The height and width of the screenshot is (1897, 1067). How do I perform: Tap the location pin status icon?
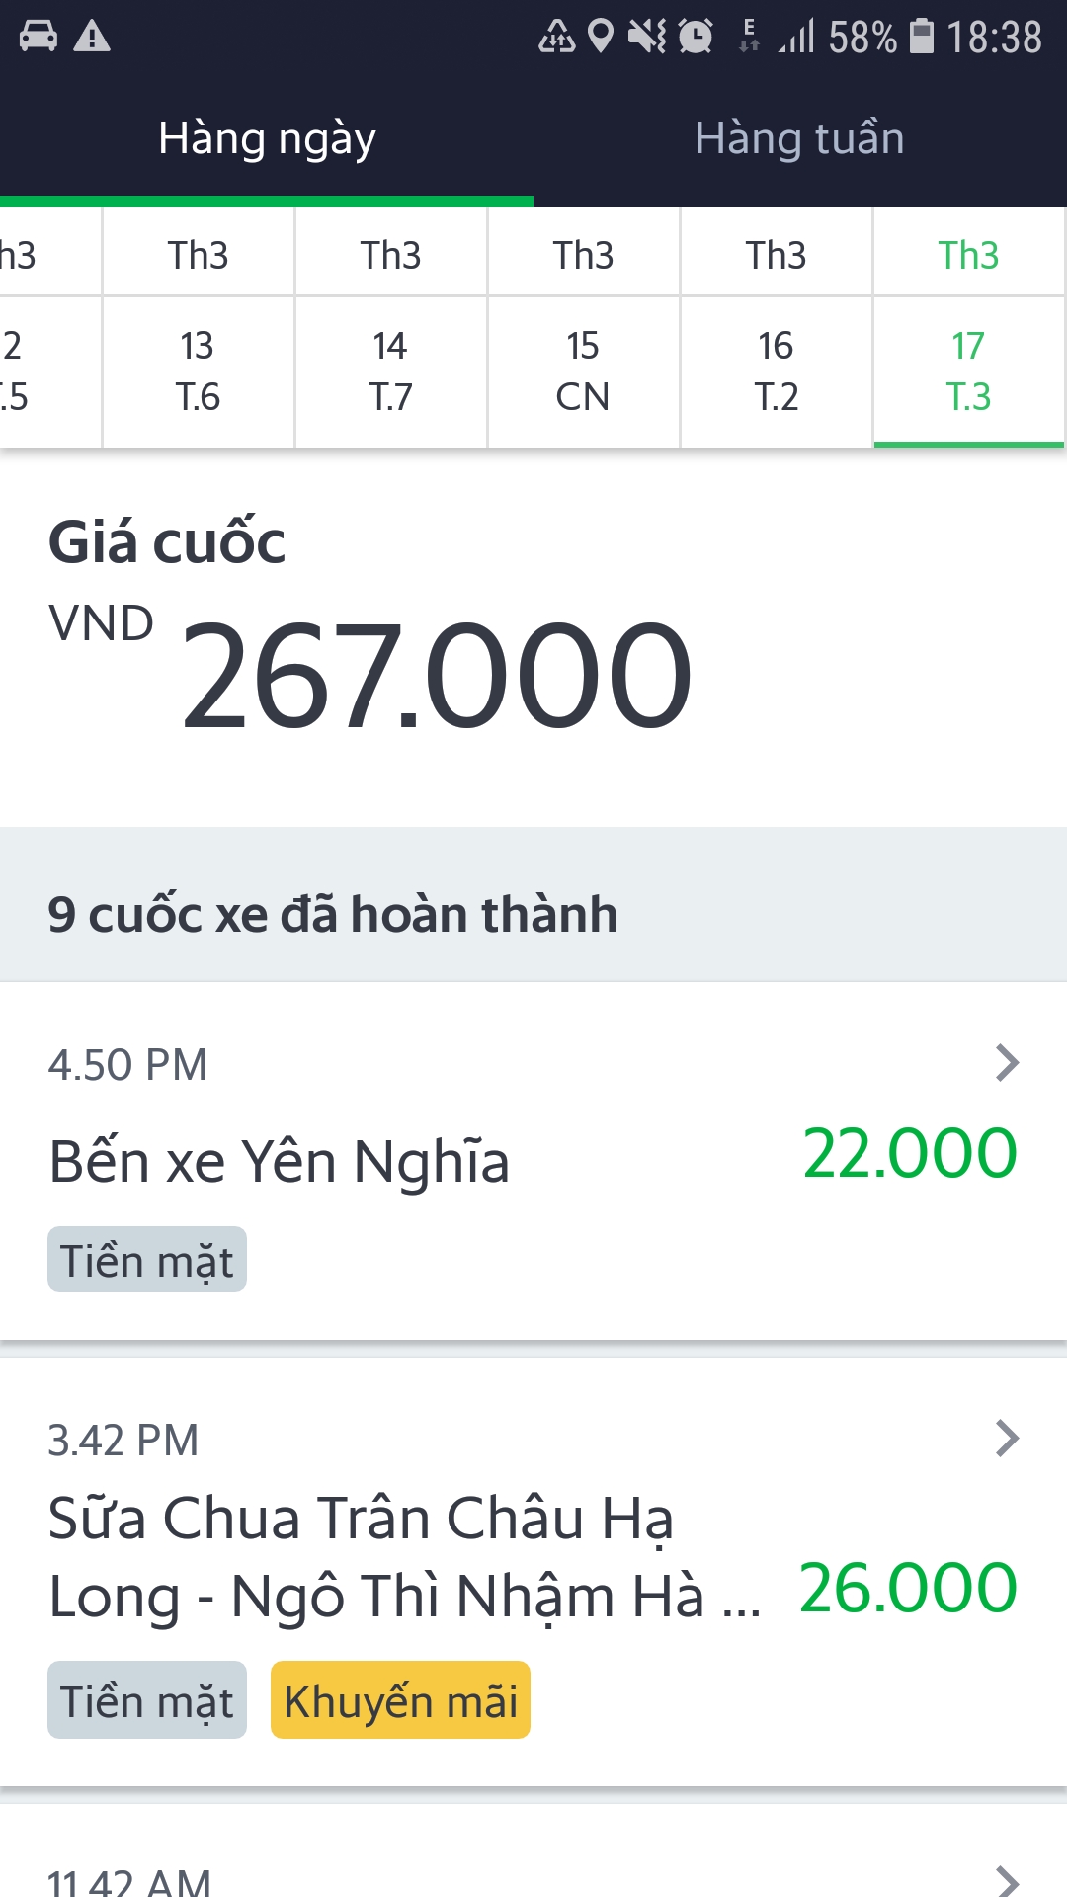tap(600, 37)
